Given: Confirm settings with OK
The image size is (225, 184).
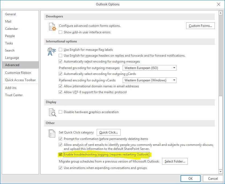Looking at the screenshot, I should [x=190, y=179].
